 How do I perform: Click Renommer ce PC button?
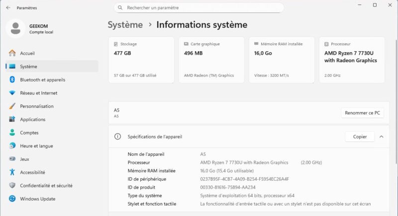[x=362, y=113]
